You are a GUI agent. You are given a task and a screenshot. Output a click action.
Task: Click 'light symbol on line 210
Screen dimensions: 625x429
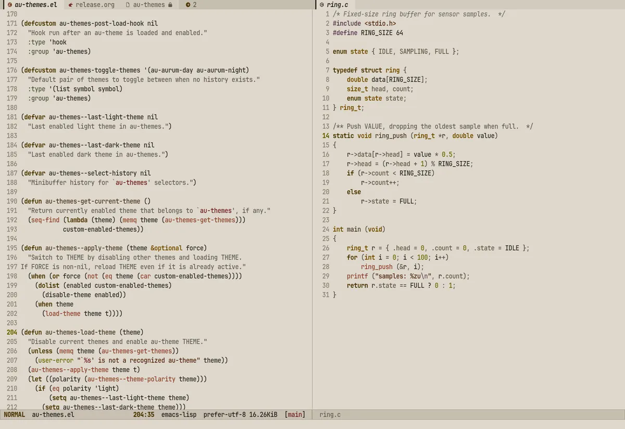pos(107,388)
